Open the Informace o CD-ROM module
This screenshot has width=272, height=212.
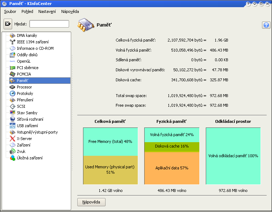[x=35, y=48]
